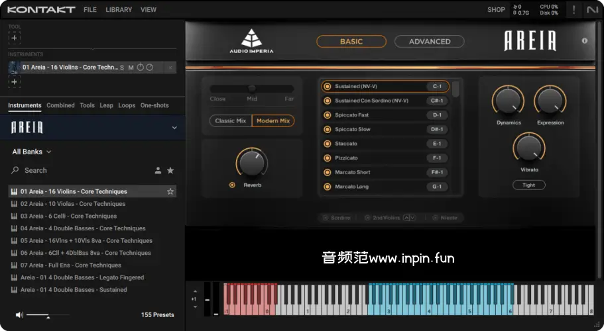Click the KONTAKT logo
Screen dimensions: 604x331
[x=41, y=10]
